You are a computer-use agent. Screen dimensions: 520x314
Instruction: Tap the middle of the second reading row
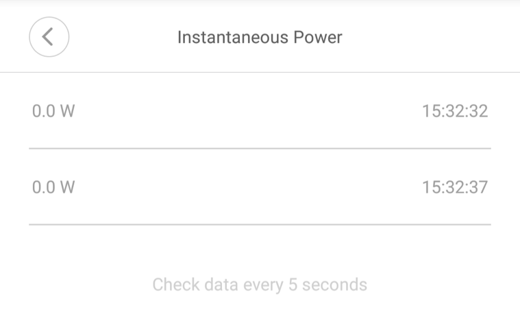pyautogui.click(x=260, y=187)
